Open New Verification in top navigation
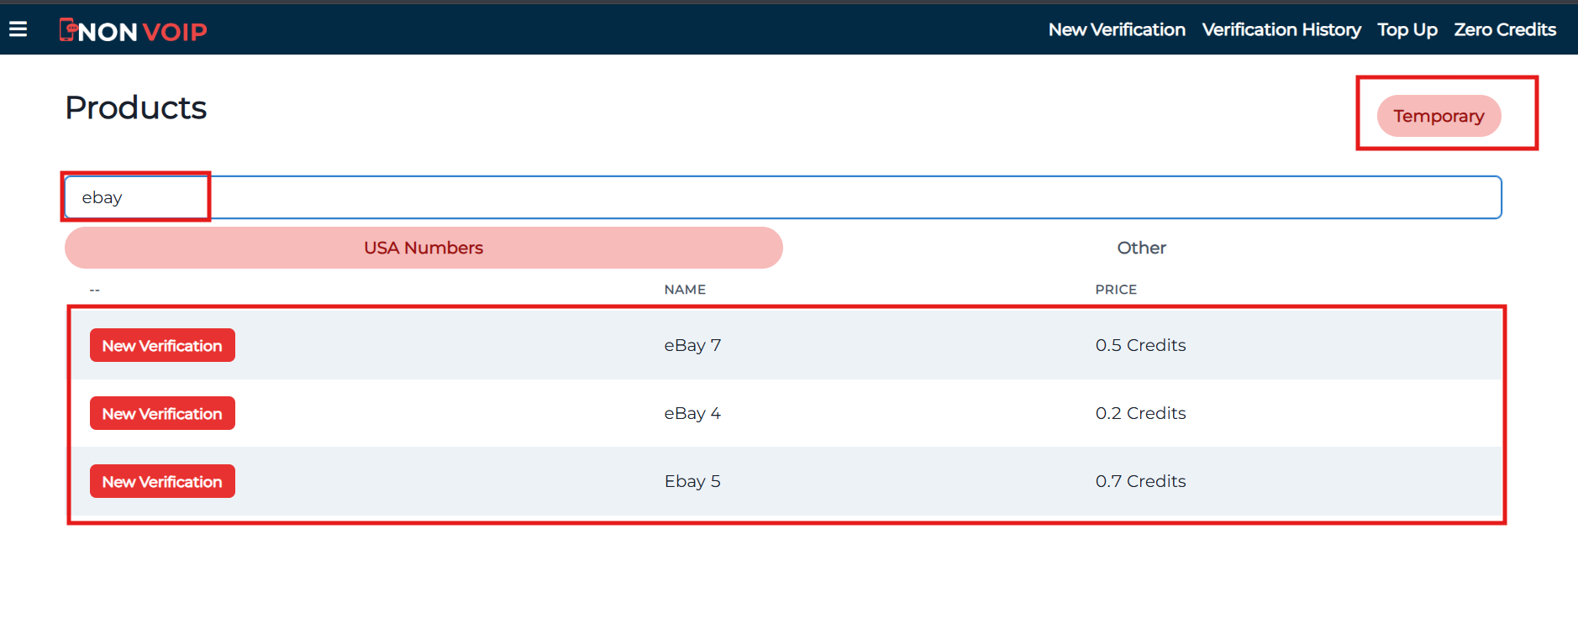Image resolution: width=1578 pixels, height=623 pixels. tap(1117, 29)
